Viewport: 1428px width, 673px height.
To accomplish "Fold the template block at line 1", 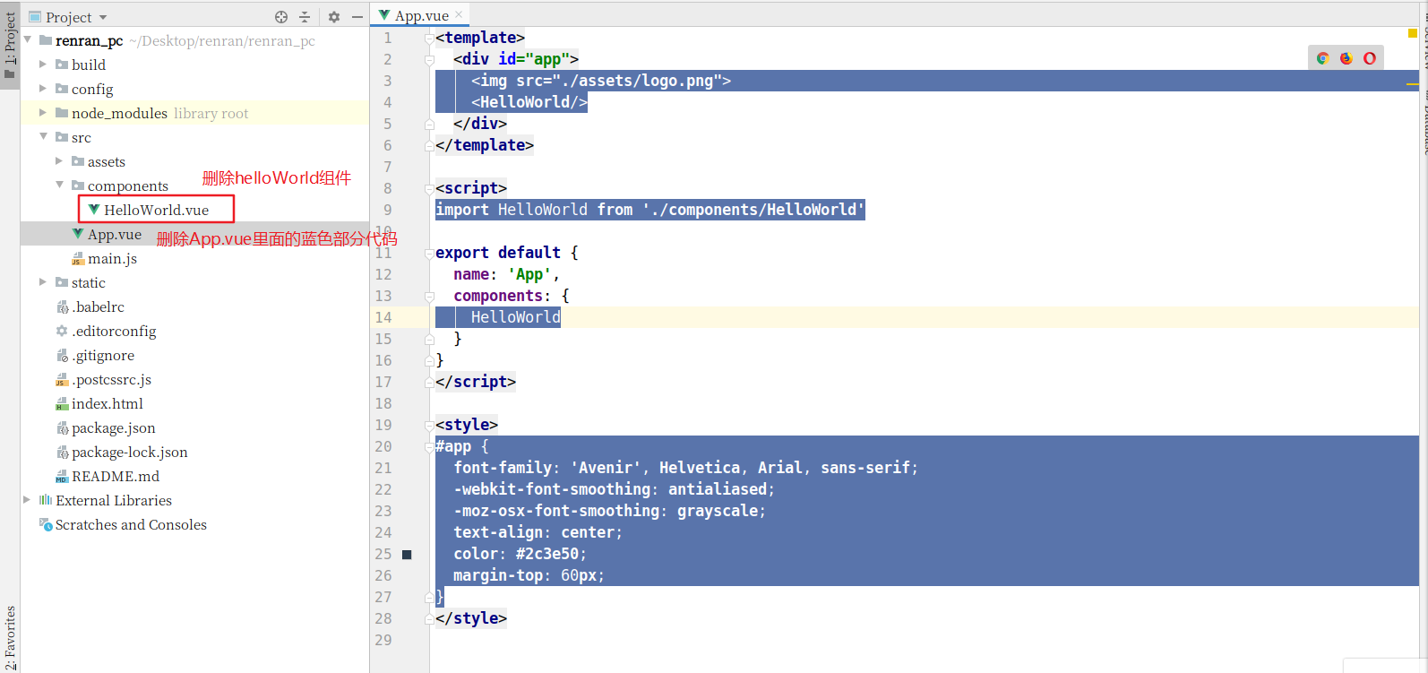I will click(x=430, y=39).
